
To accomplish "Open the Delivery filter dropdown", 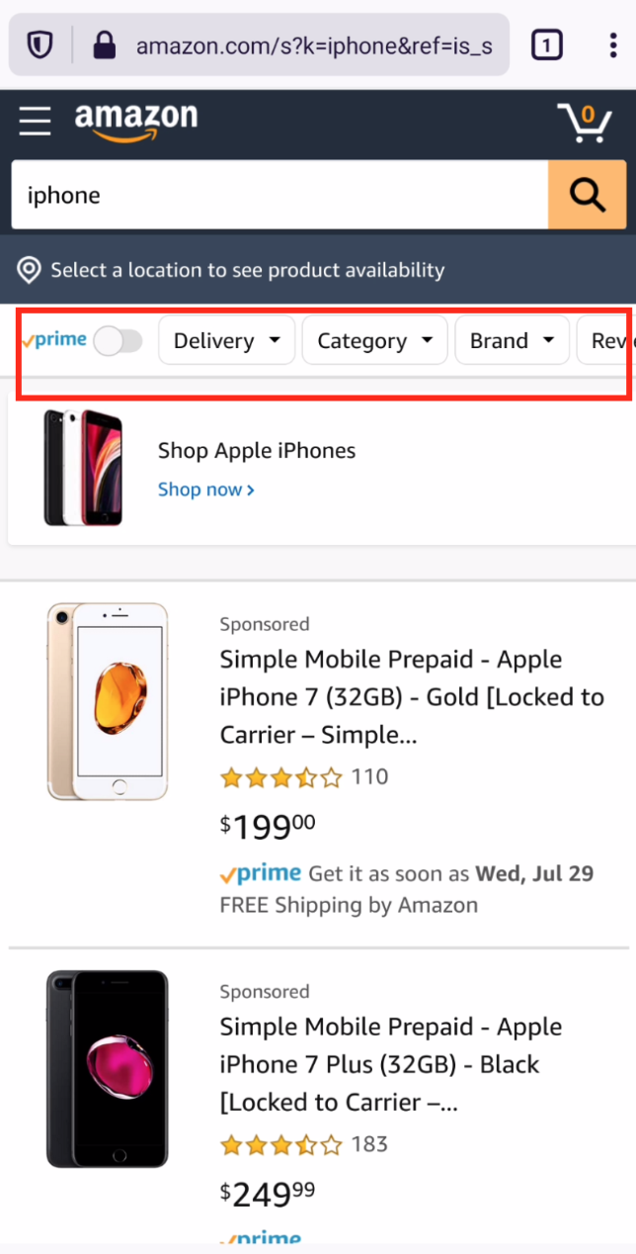I will coord(226,340).
